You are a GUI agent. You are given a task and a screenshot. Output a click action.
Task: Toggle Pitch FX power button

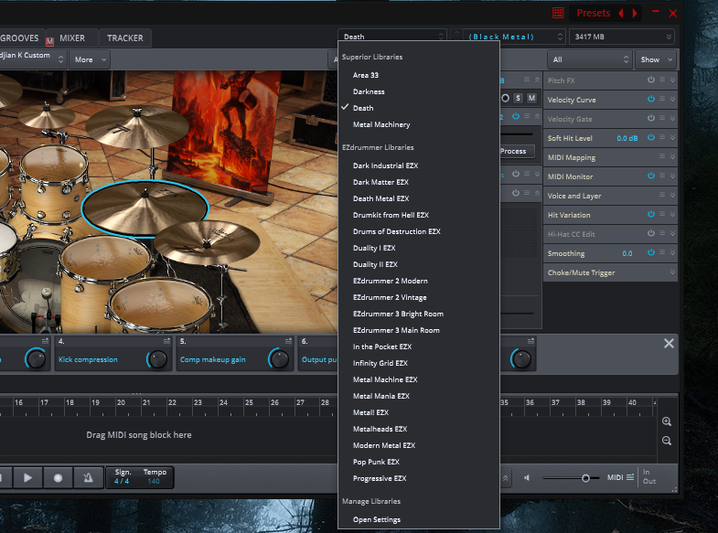(x=651, y=80)
